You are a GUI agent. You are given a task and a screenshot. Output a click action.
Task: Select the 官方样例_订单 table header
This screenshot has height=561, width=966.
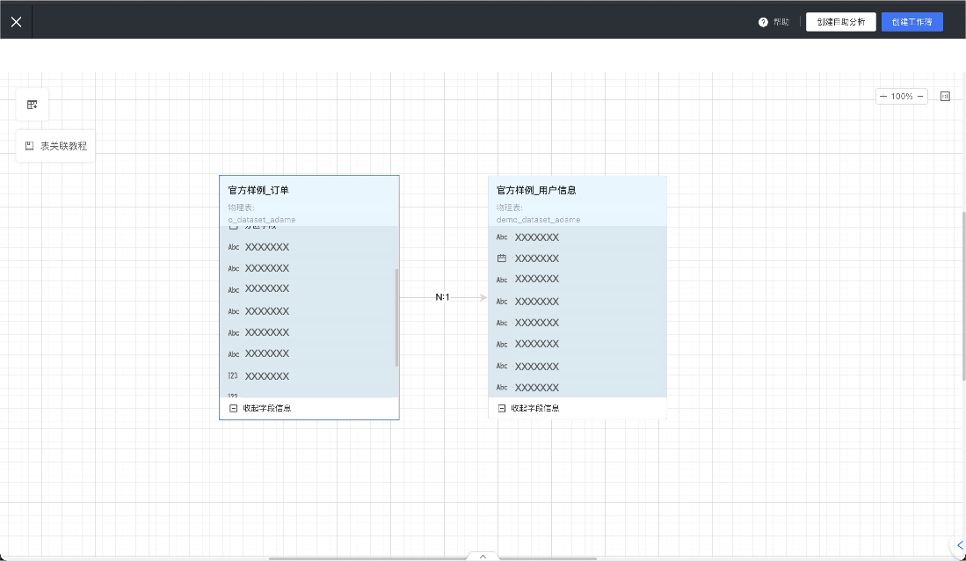258,190
